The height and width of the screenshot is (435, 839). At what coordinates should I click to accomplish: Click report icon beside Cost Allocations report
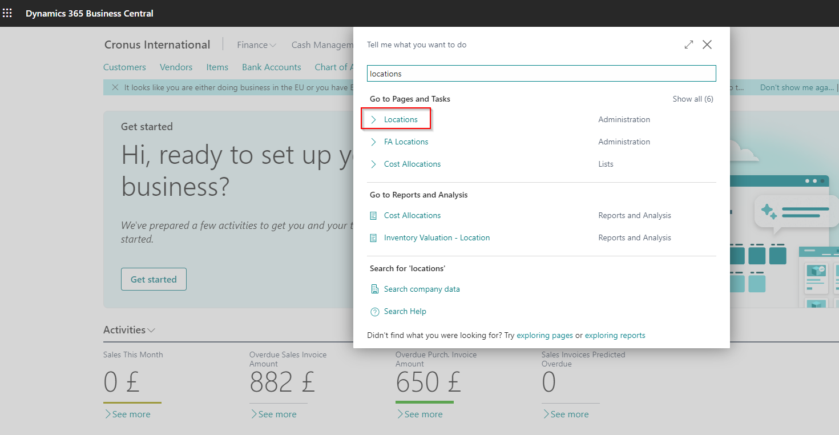[374, 215]
